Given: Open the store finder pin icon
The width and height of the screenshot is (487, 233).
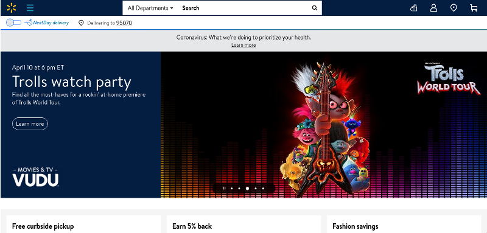Looking at the screenshot, I should (x=454, y=8).
